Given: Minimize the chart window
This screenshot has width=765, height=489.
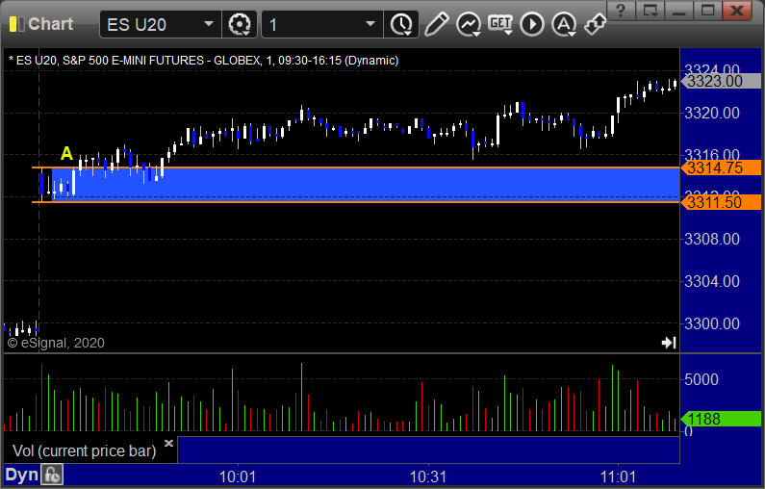Looking at the screenshot, I should (x=678, y=11).
